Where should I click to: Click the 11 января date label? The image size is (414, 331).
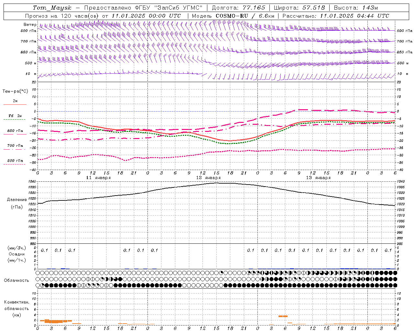coord(98,178)
